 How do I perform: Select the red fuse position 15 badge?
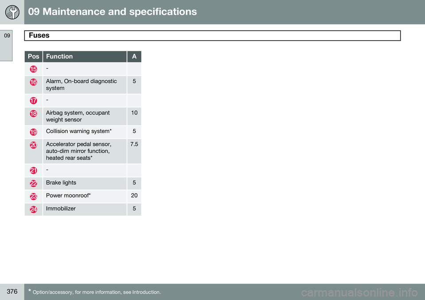33,69
